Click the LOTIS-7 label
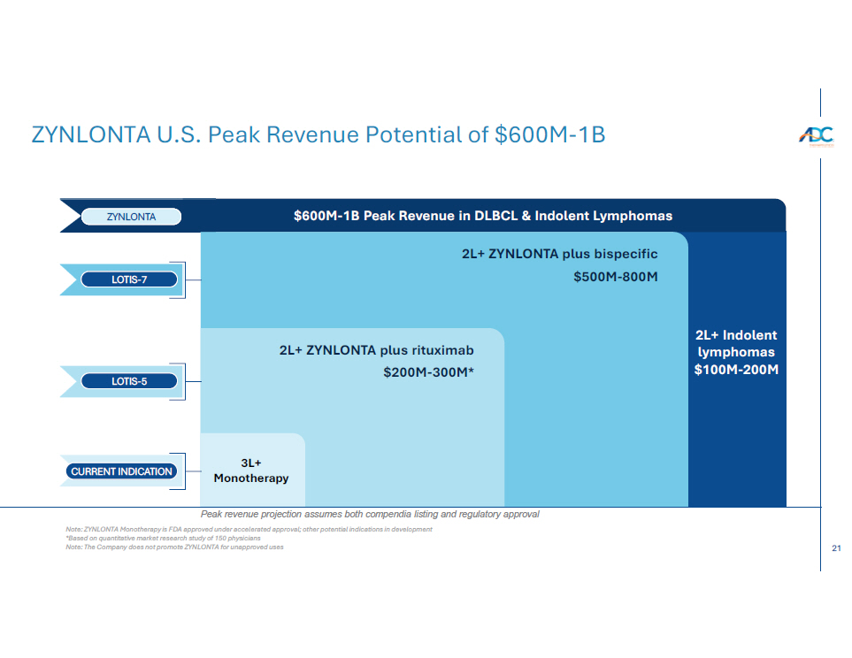 129,280
